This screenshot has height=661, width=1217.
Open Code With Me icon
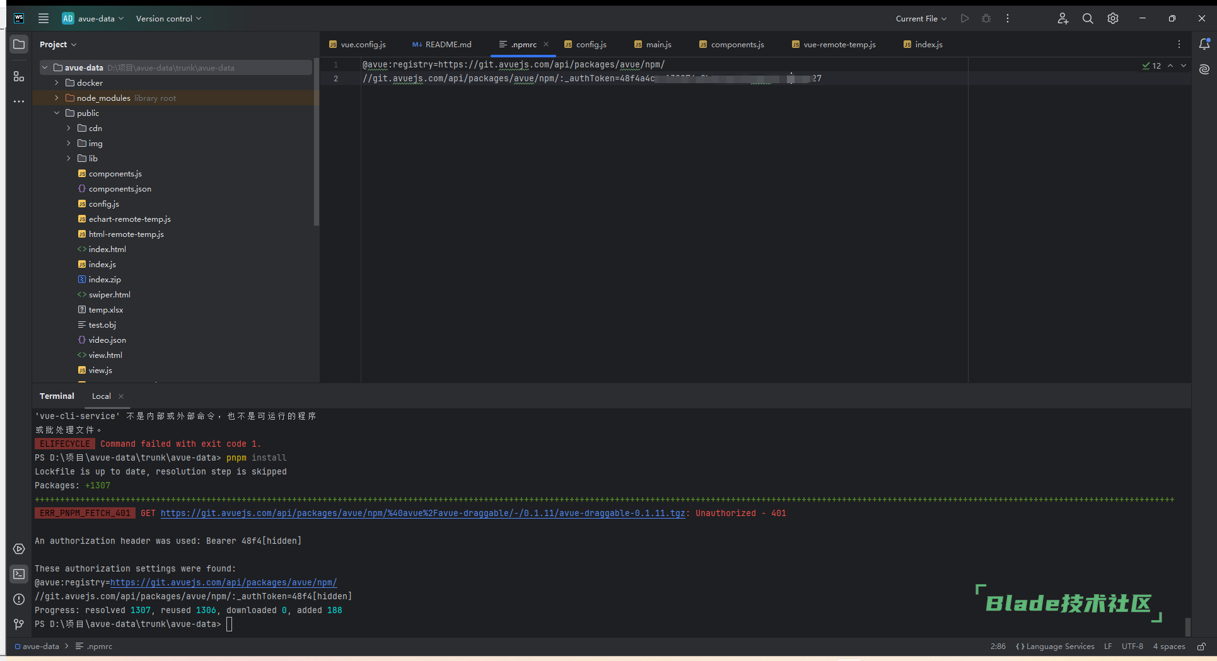pos(1063,18)
